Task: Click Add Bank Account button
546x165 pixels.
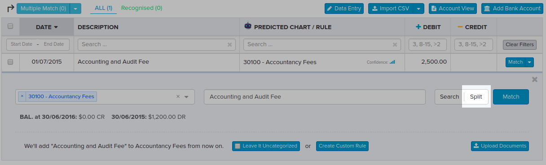Action: [x=512, y=8]
